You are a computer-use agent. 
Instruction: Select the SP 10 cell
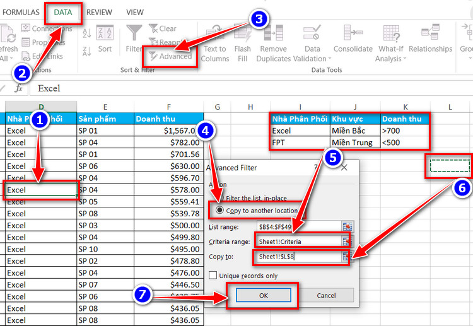point(105,249)
